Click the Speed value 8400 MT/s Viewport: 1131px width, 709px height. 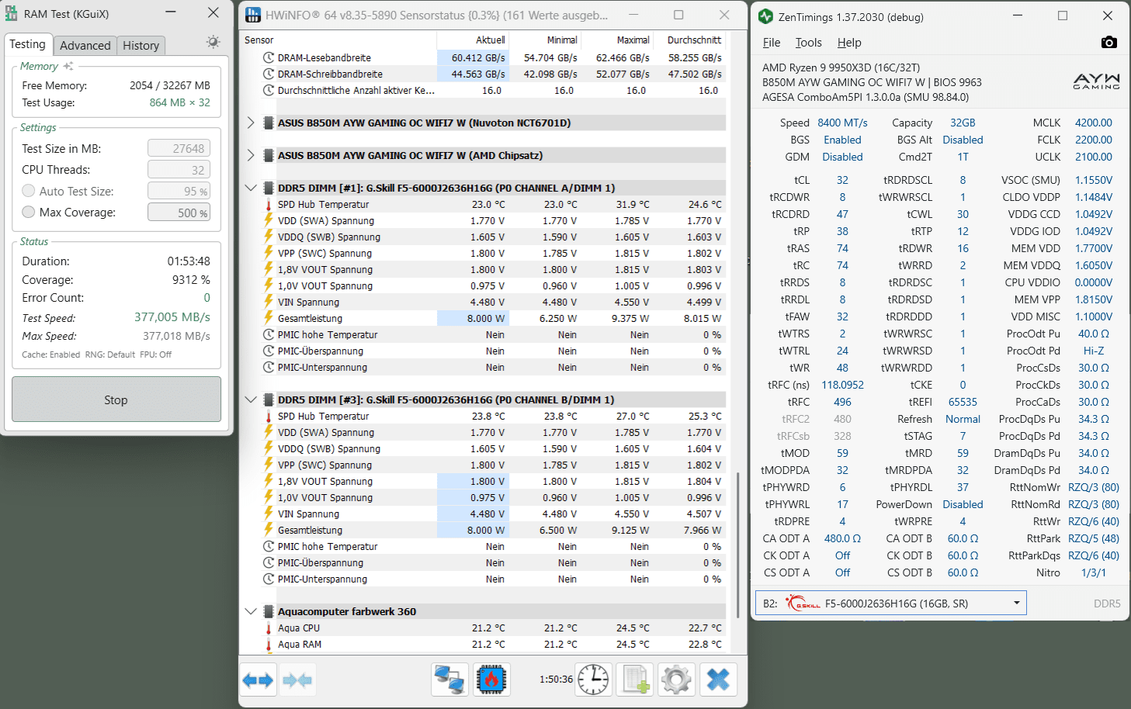pos(842,123)
